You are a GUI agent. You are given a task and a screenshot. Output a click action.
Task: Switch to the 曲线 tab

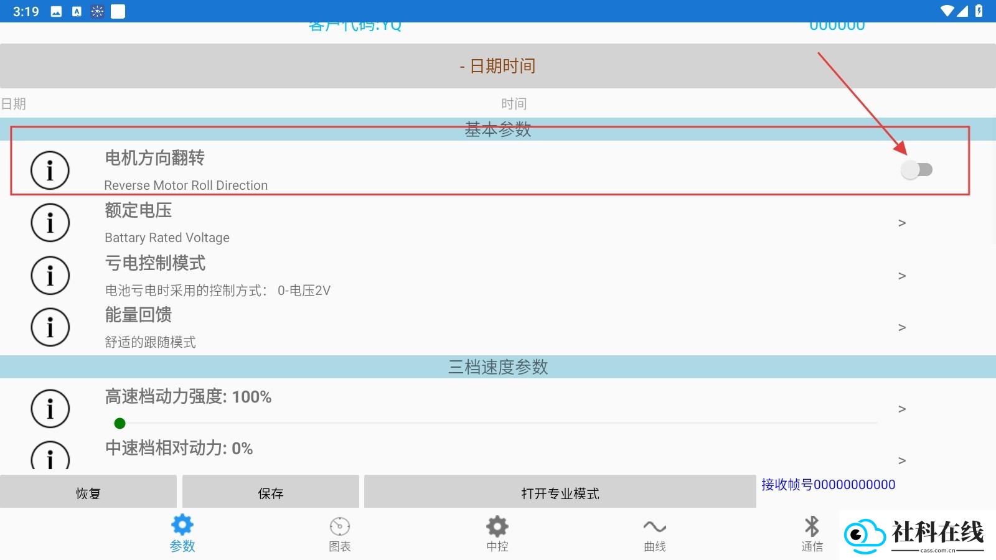pyautogui.click(x=655, y=534)
